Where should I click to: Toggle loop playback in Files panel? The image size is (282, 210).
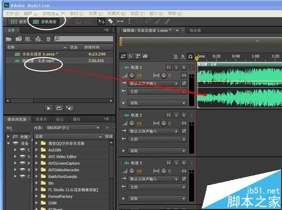[59, 108]
